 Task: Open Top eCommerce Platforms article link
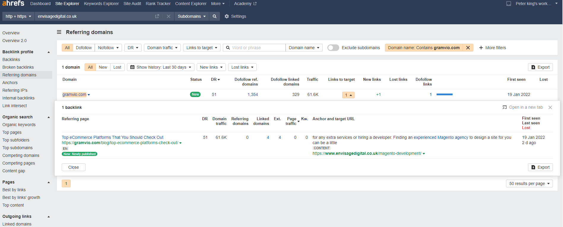pyautogui.click(x=112, y=137)
